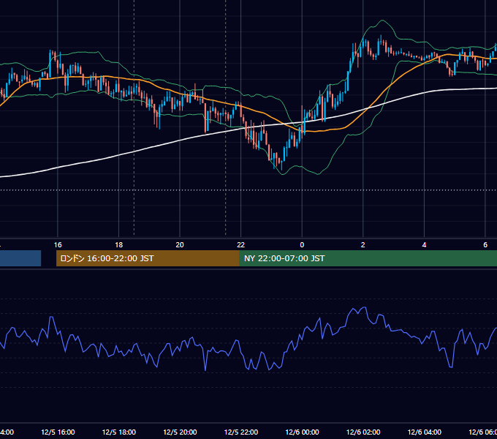Click the 18 hour label on the price chart axis
The image size is (497, 439).
pos(119,245)
